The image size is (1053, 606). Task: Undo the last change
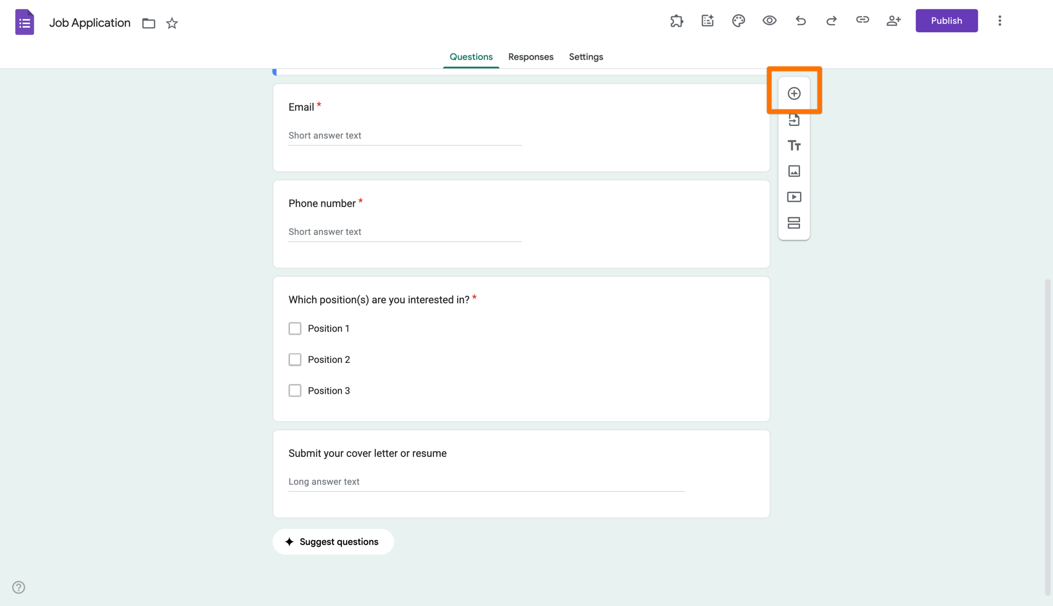pyautogui.click(x=800, y=21)
